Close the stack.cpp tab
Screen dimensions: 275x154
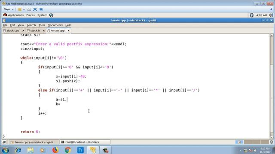[x=23, y=31]
